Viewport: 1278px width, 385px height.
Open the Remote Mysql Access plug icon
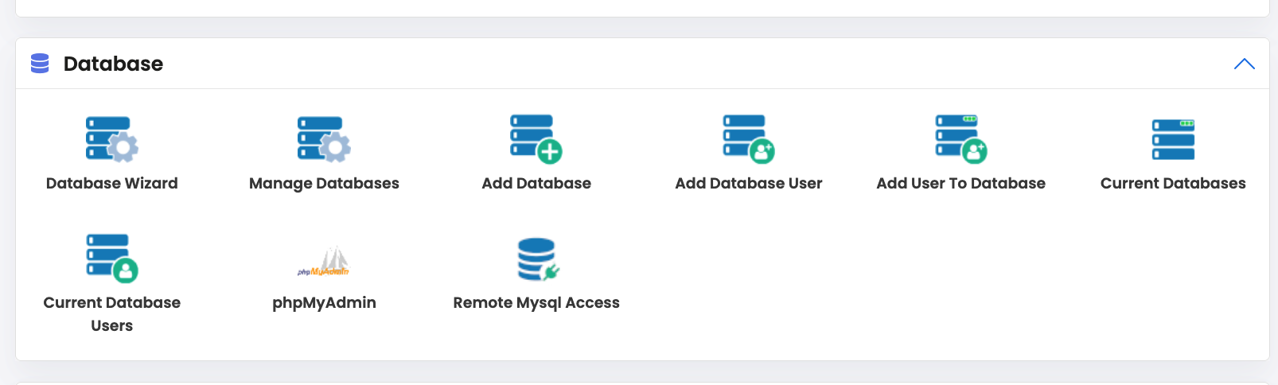pos(536,259)
